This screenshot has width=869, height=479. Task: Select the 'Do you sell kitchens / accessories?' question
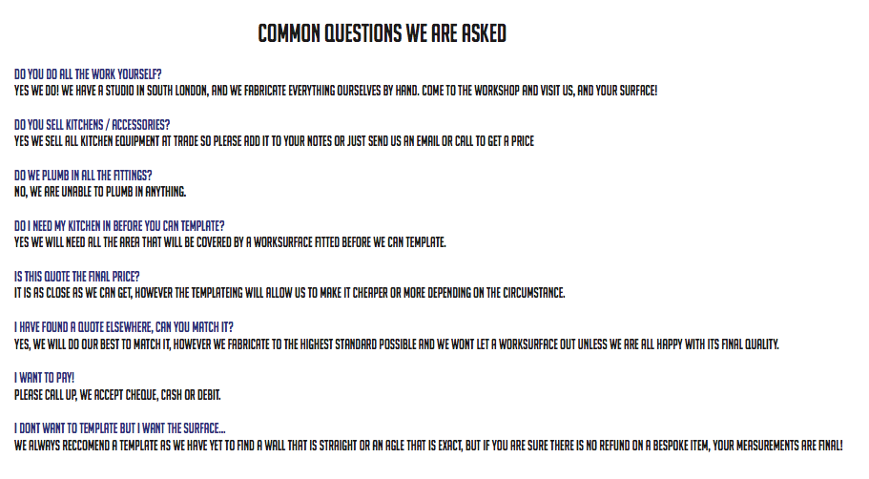pyautogui.click(x=92, y=125)
